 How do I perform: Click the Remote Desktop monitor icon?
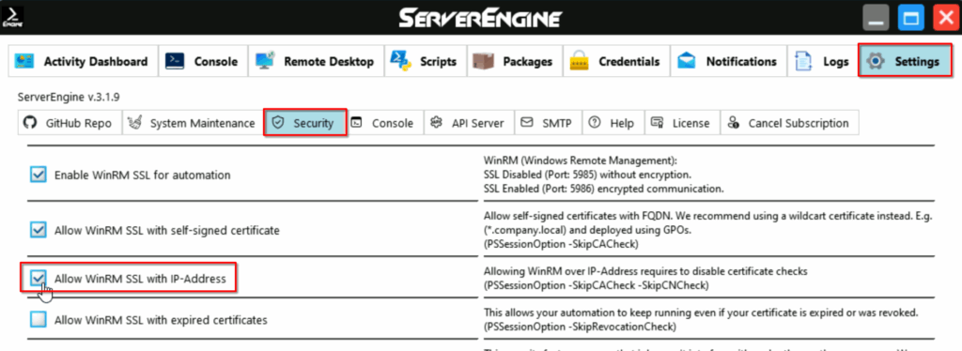(x=265, y=61)
